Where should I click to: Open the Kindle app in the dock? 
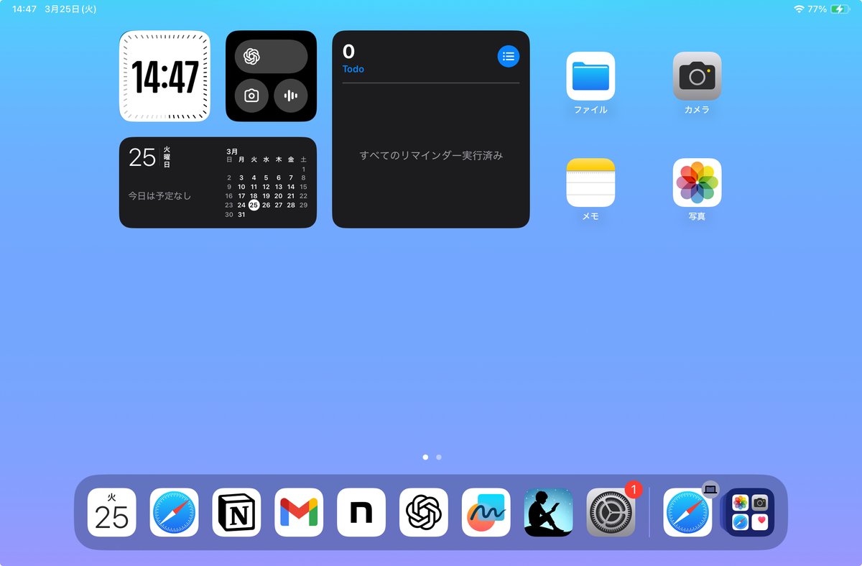(548, 513)
